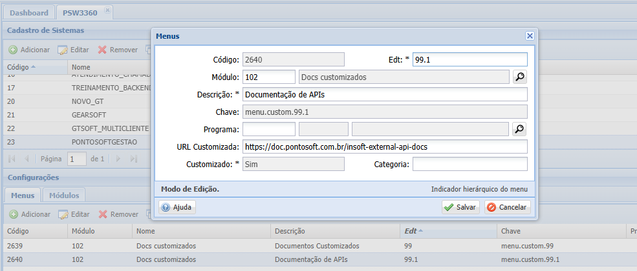This screenshot has height=271, width=637.
Task: Click Salvar to save the menu
Action: click(x=460, y=207)
